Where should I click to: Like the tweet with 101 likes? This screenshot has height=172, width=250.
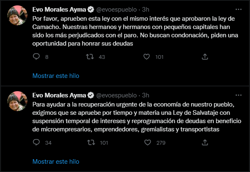pos(147,57)
